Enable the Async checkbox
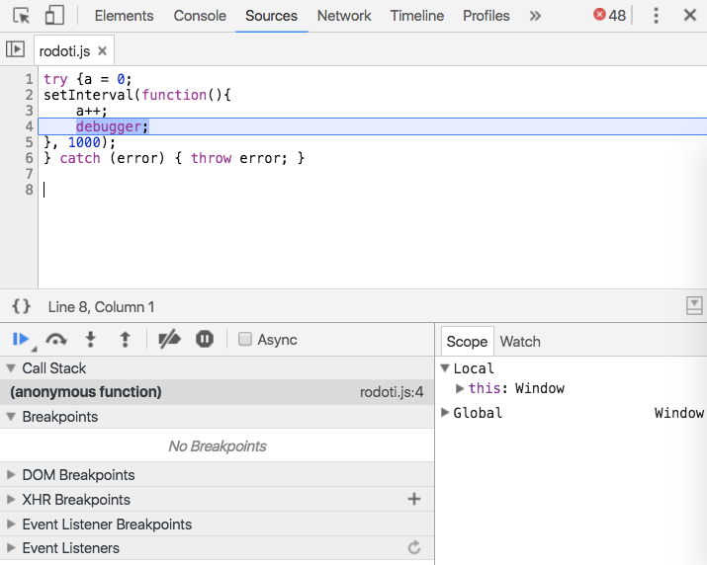 coord(245,339)
